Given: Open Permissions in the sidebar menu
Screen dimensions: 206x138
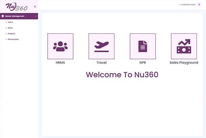Looking at the screenshot, I should (13, 39).
